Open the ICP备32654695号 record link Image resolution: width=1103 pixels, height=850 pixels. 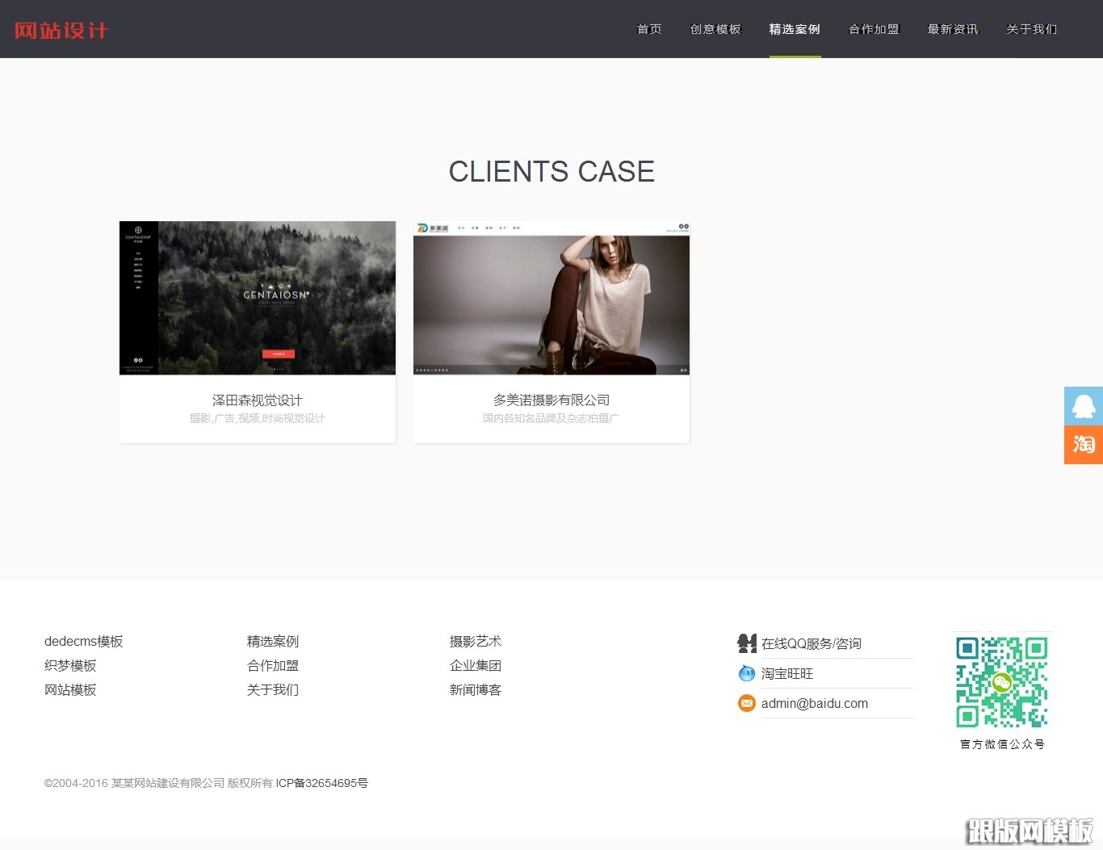(x=321, y=782)
